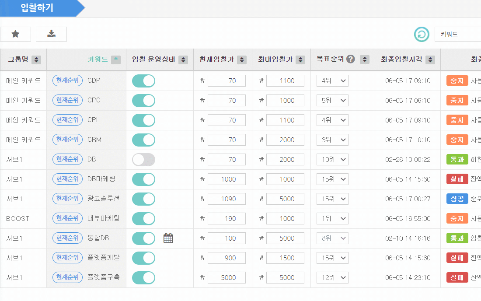Screen dimensions: 481x301
Task: Sort by 그룹명 column arrows
Action: click(36, 59)
